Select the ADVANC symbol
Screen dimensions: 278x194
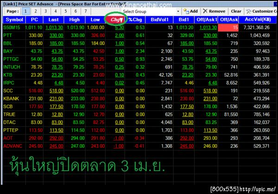pos(13,146)
